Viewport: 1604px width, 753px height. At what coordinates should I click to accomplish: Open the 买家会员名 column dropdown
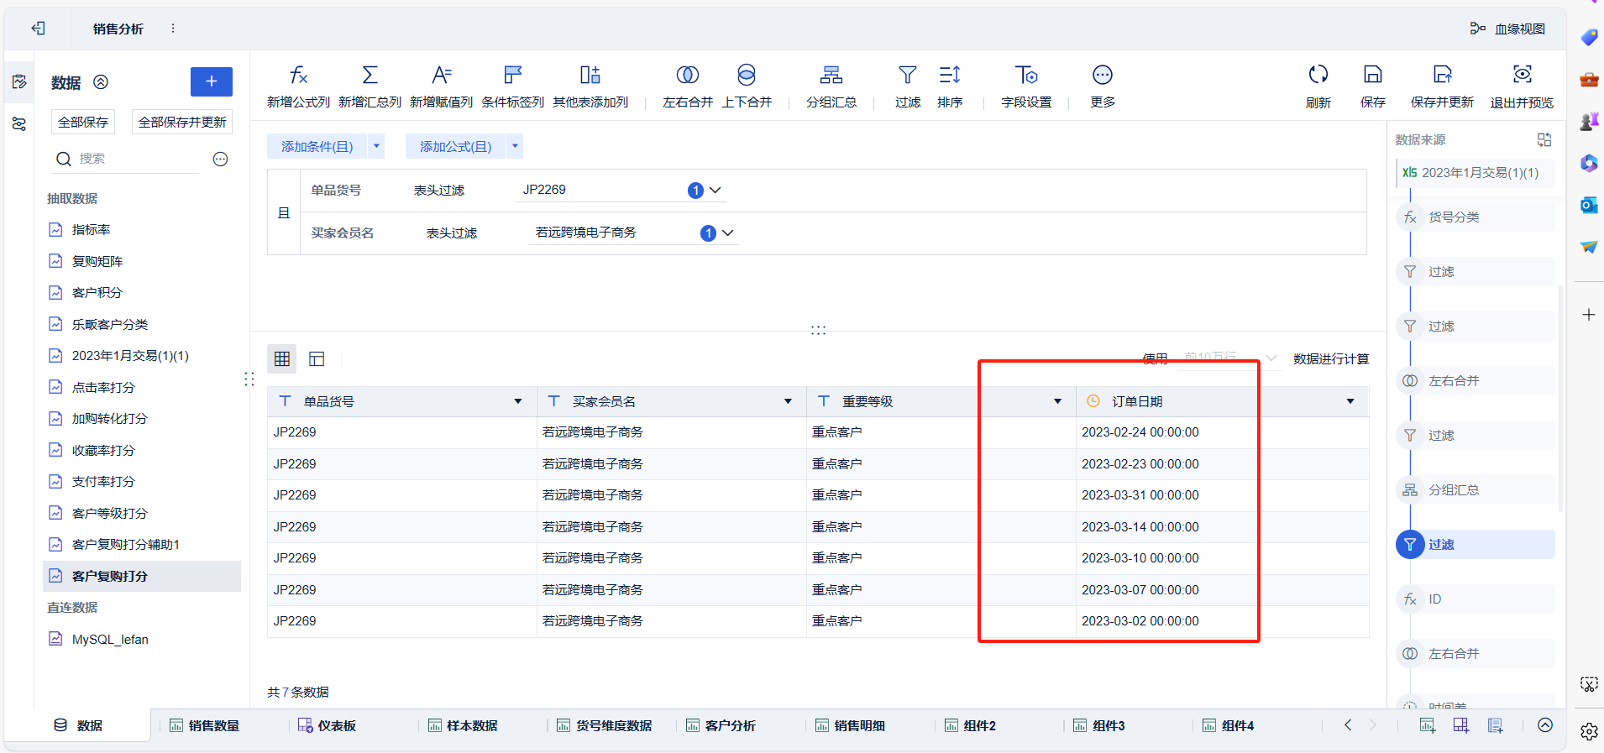click(788, 401)
